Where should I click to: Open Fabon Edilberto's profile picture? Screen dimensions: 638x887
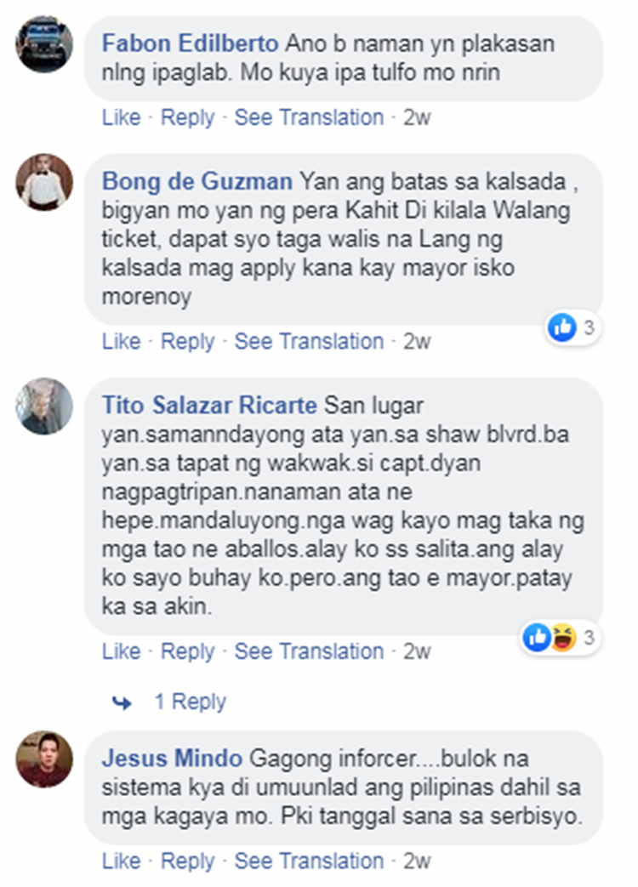(44, 44)
